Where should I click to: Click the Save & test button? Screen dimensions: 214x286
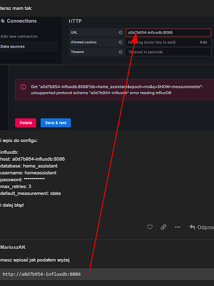(x=55, y=123)
